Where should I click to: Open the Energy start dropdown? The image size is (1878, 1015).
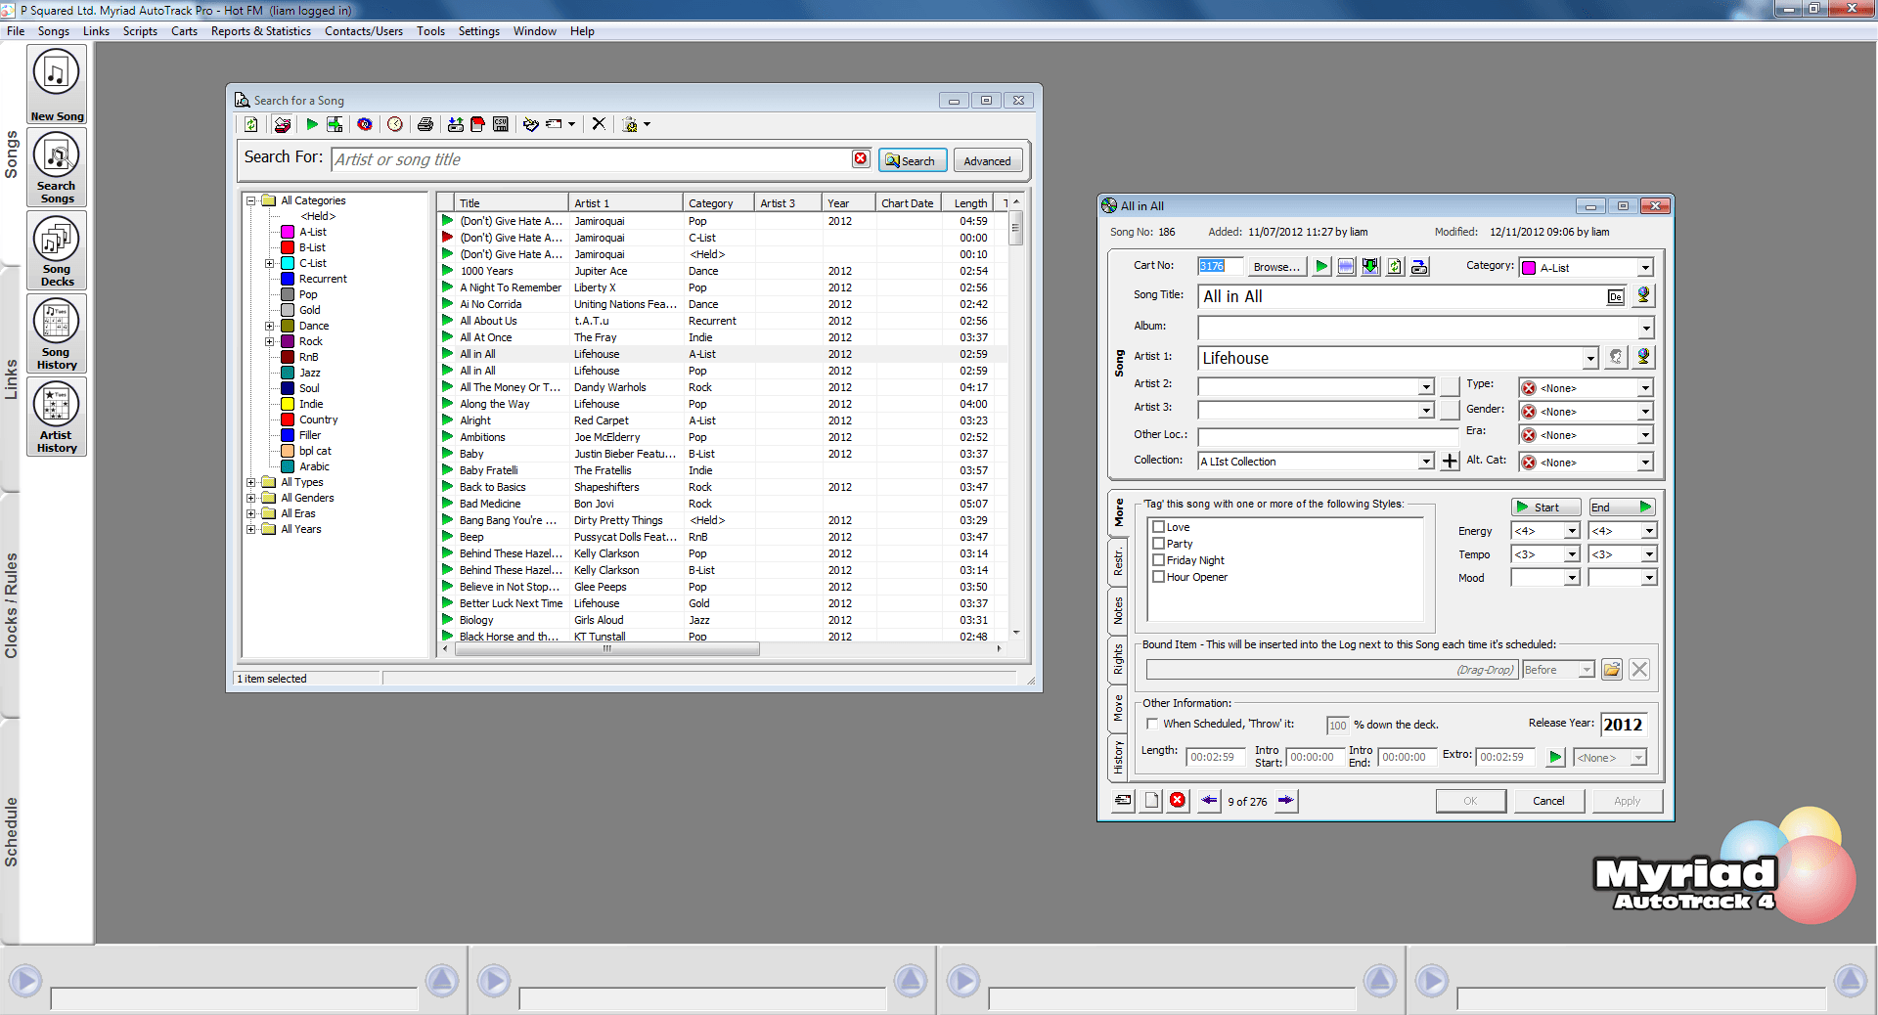click(x=1572, y=531)
